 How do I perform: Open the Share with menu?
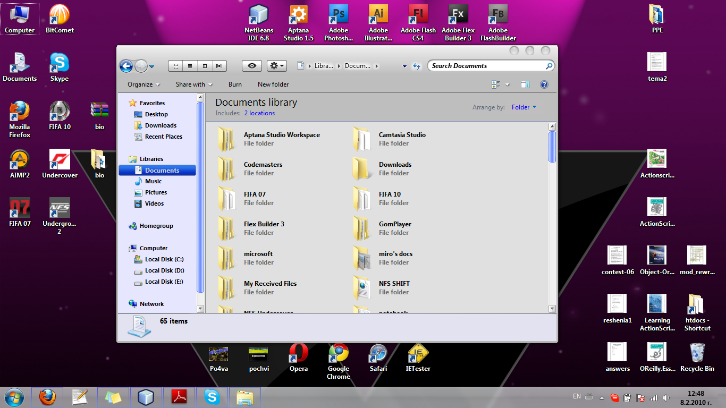[194, 84]
